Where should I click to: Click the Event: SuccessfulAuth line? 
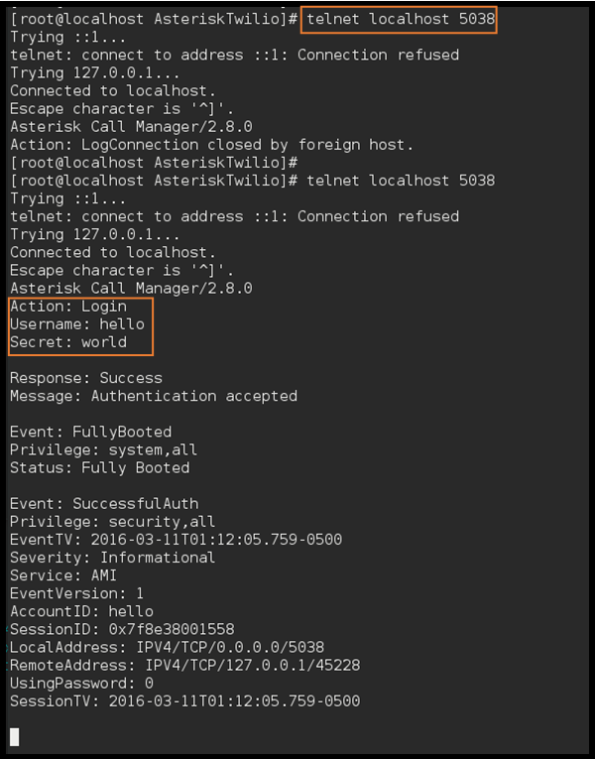[104, 504]
